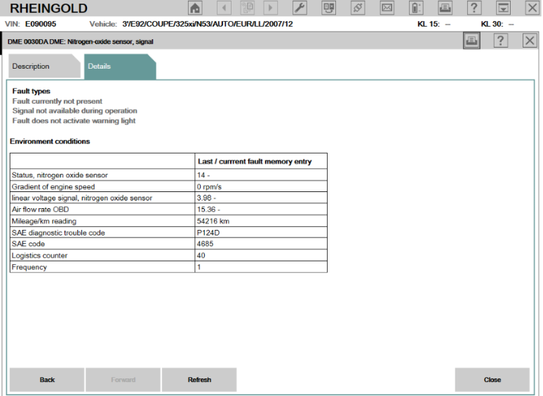Click the plug connection status icon

(357, 8)
